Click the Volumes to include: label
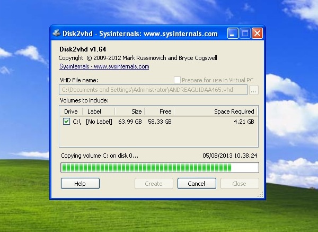Viewport: 318px width, 232px height. pos(84,100)
